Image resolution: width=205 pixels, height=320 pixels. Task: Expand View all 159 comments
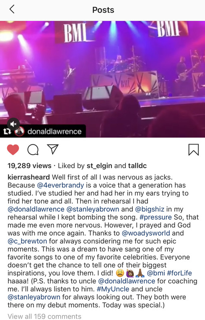pos(44,316)
